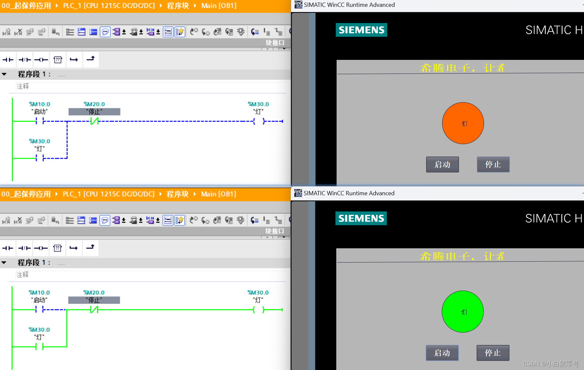Toggle free-form comments in dashed-blue rung editor
Screen dimensions: 584x370
point(105,32)
